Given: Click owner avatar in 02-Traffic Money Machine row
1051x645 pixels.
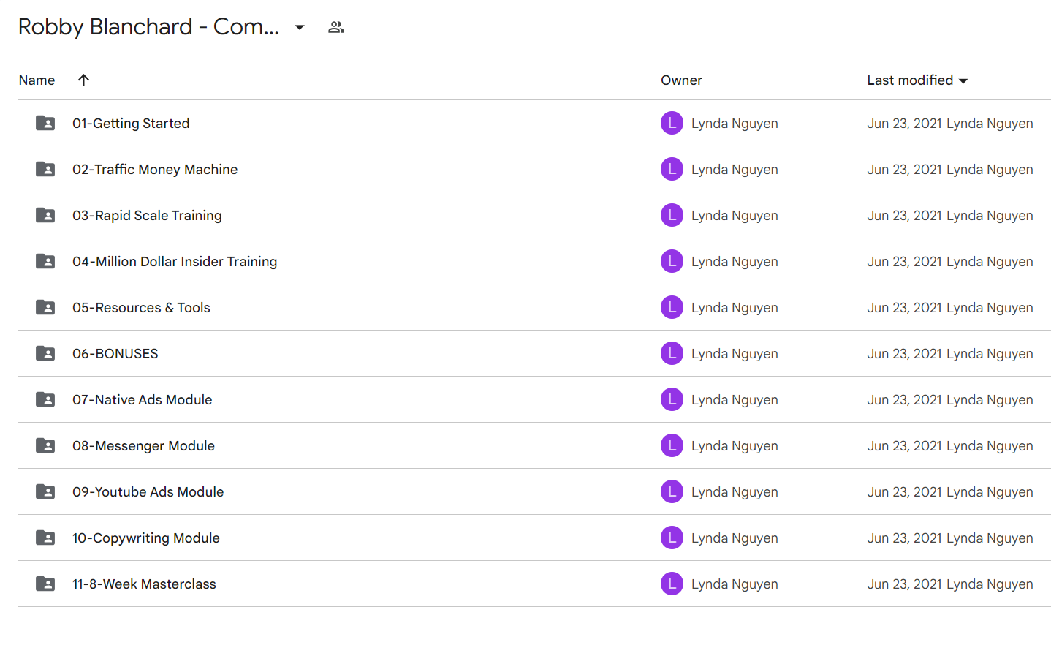Looking at the screenshot, I should click(672, 169).
